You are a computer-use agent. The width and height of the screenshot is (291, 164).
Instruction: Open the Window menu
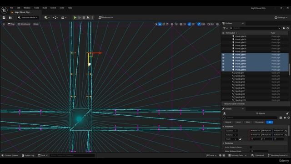[27, 8]
